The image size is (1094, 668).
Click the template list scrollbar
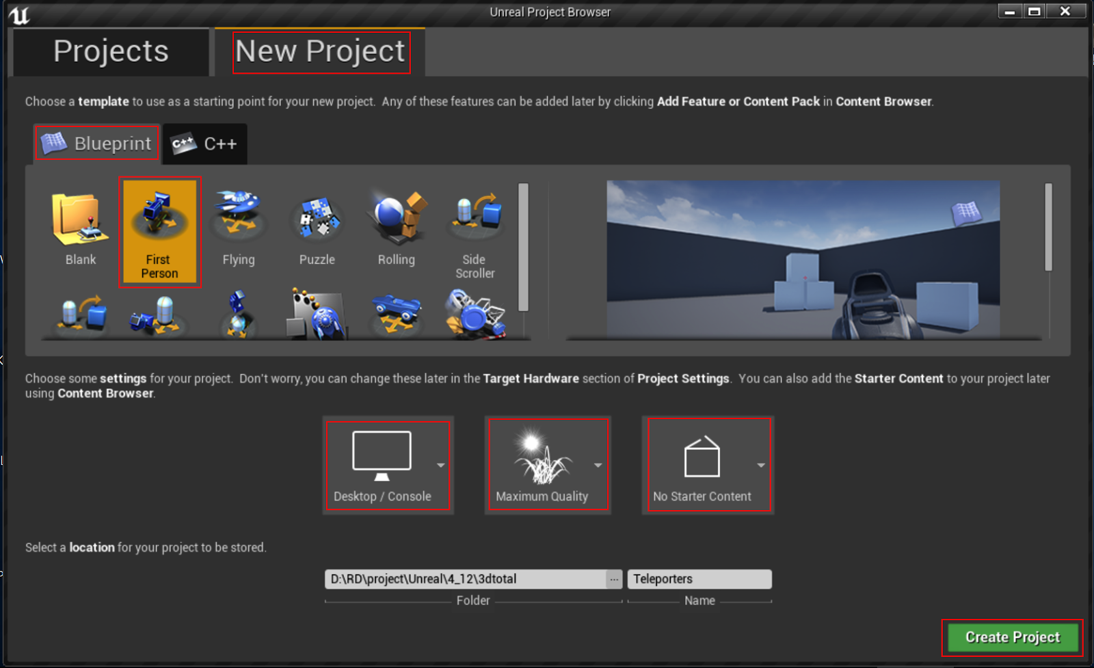point(524,247)
